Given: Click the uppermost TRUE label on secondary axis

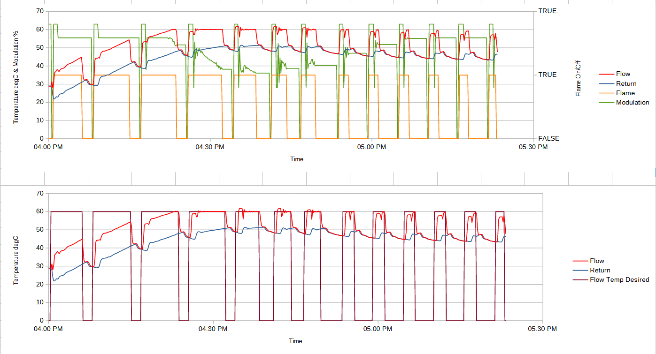Looking at the screenshot, I should (547, 11).
